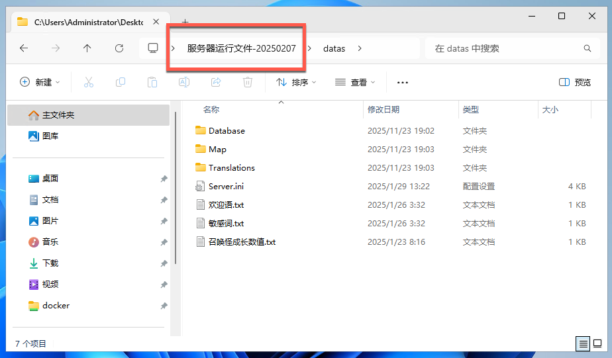
Task: Go up one folder level
Action: (x=87, y=48)
